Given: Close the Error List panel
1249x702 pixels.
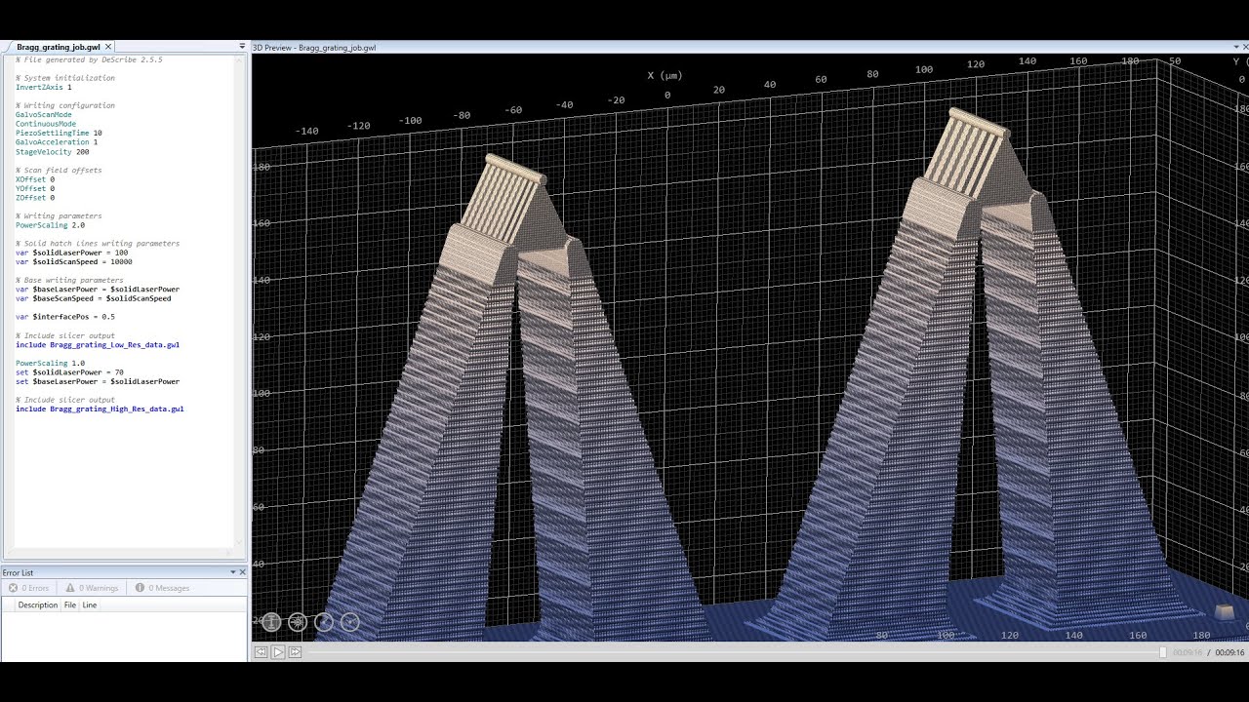Looking at the screenshot, I should (x=242, y=572).
